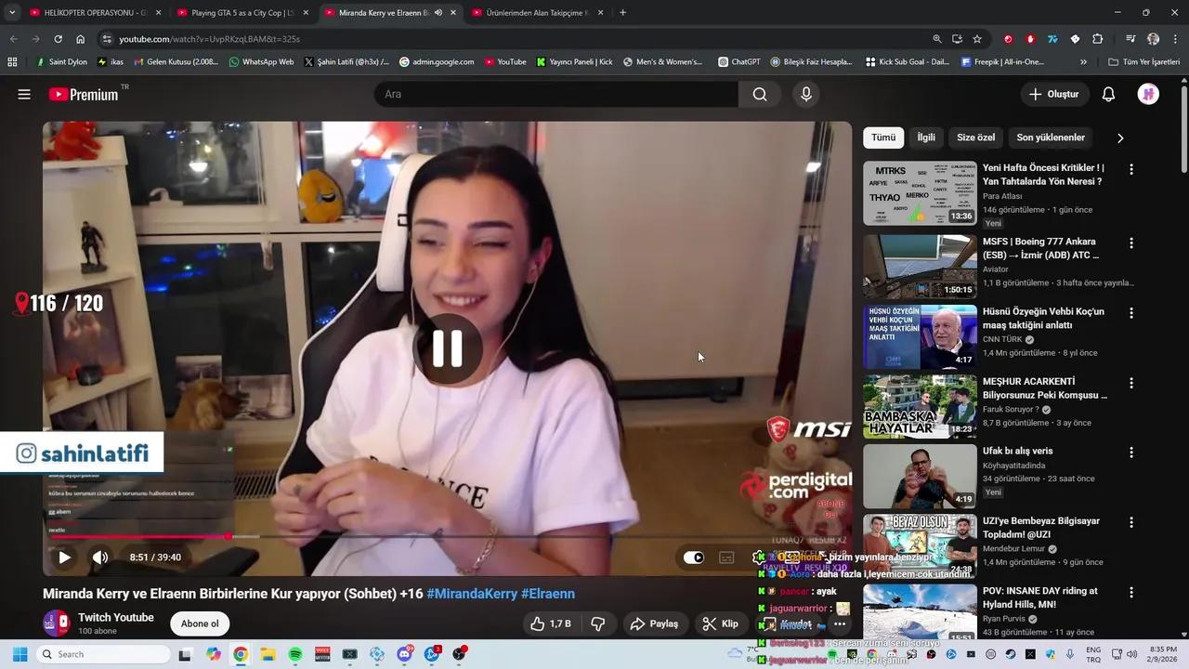Toggle the autoplay switch in the player

(694, 557)
